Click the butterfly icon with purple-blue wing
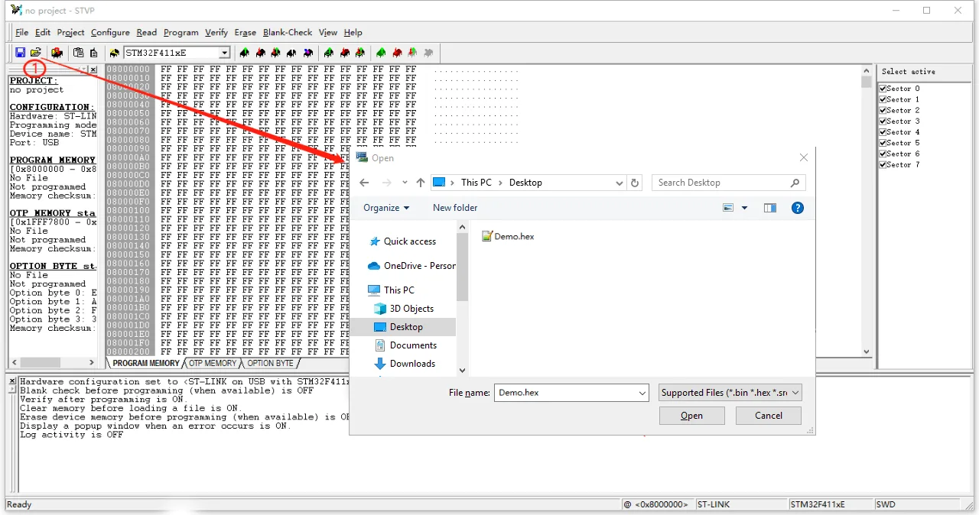 point(308,53)
